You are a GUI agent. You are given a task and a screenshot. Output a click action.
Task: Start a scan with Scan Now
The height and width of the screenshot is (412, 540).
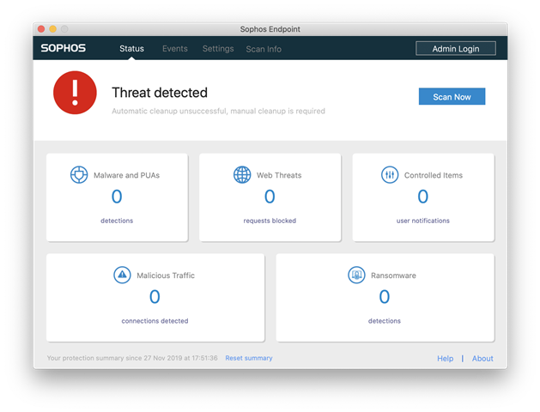pyautogui.click(x=452, y=96)
